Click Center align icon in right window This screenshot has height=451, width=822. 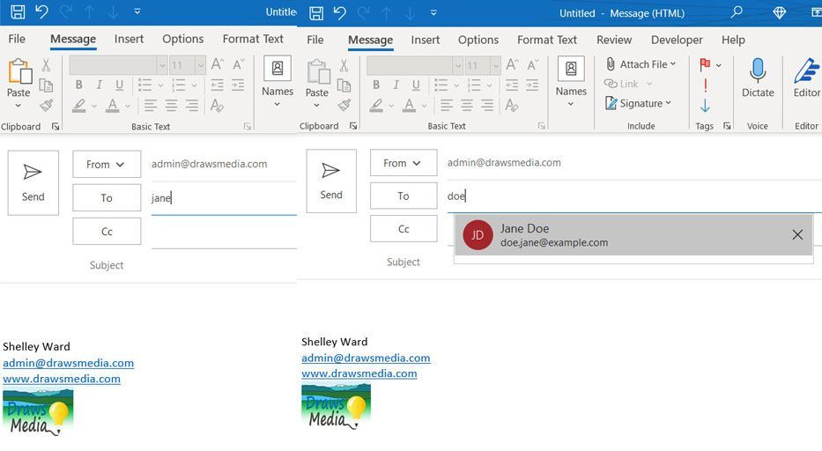467,106
